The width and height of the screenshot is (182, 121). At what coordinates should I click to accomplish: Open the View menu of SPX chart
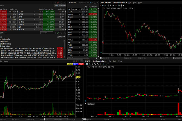tap(140, 2)
